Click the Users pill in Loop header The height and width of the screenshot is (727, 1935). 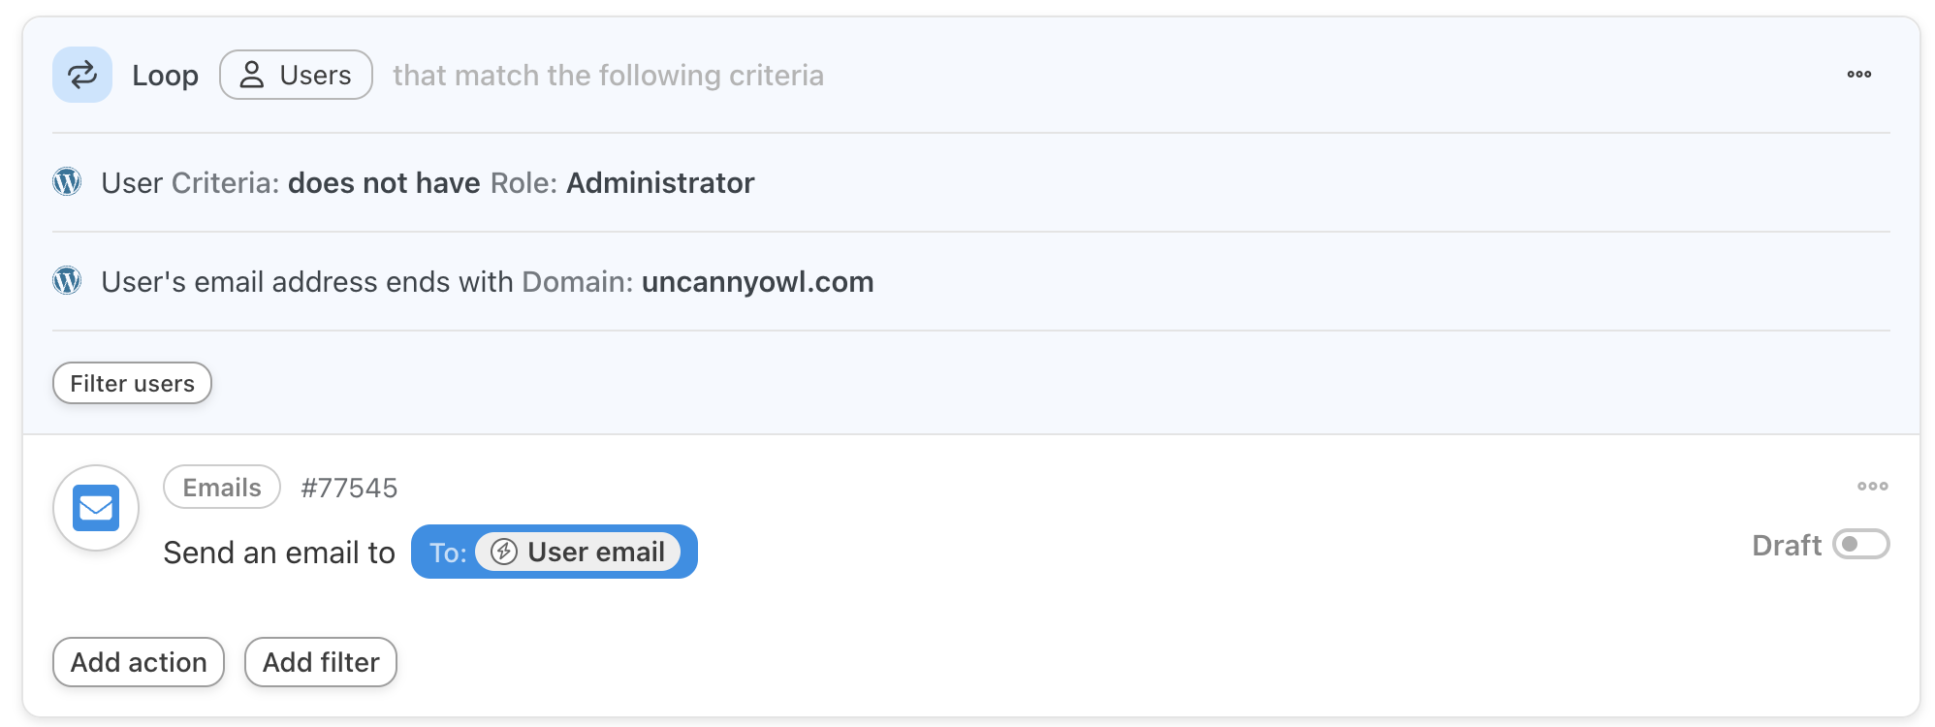click(296, 75)
